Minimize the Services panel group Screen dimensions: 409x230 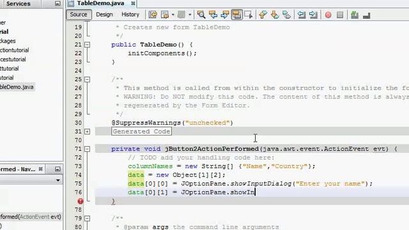pyautogui.click(x=58, y=3)
